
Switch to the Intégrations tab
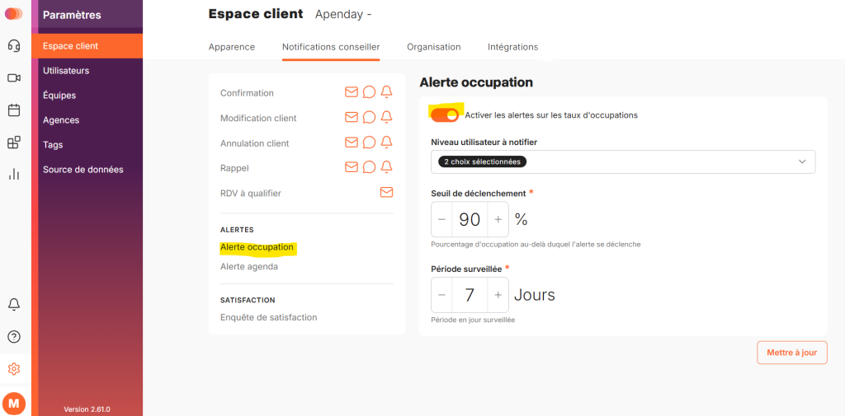pos(513,47)
